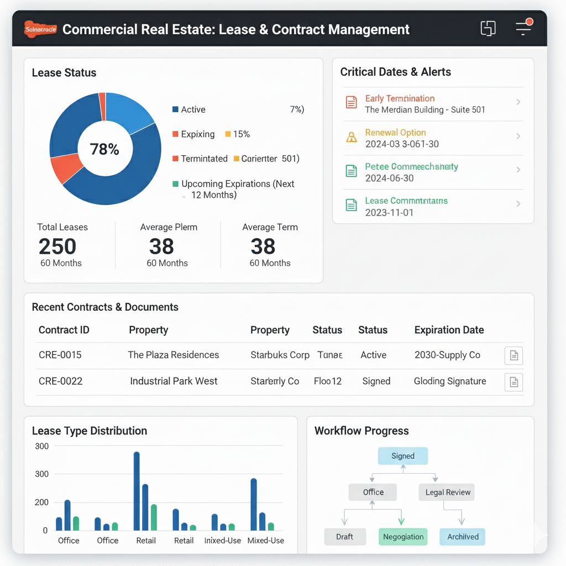Click the Total Leases 250 value

[x=57, y=247]
